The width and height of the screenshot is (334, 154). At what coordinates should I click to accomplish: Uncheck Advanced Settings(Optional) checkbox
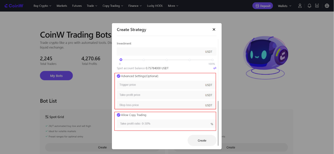click(x=119, y=76)
